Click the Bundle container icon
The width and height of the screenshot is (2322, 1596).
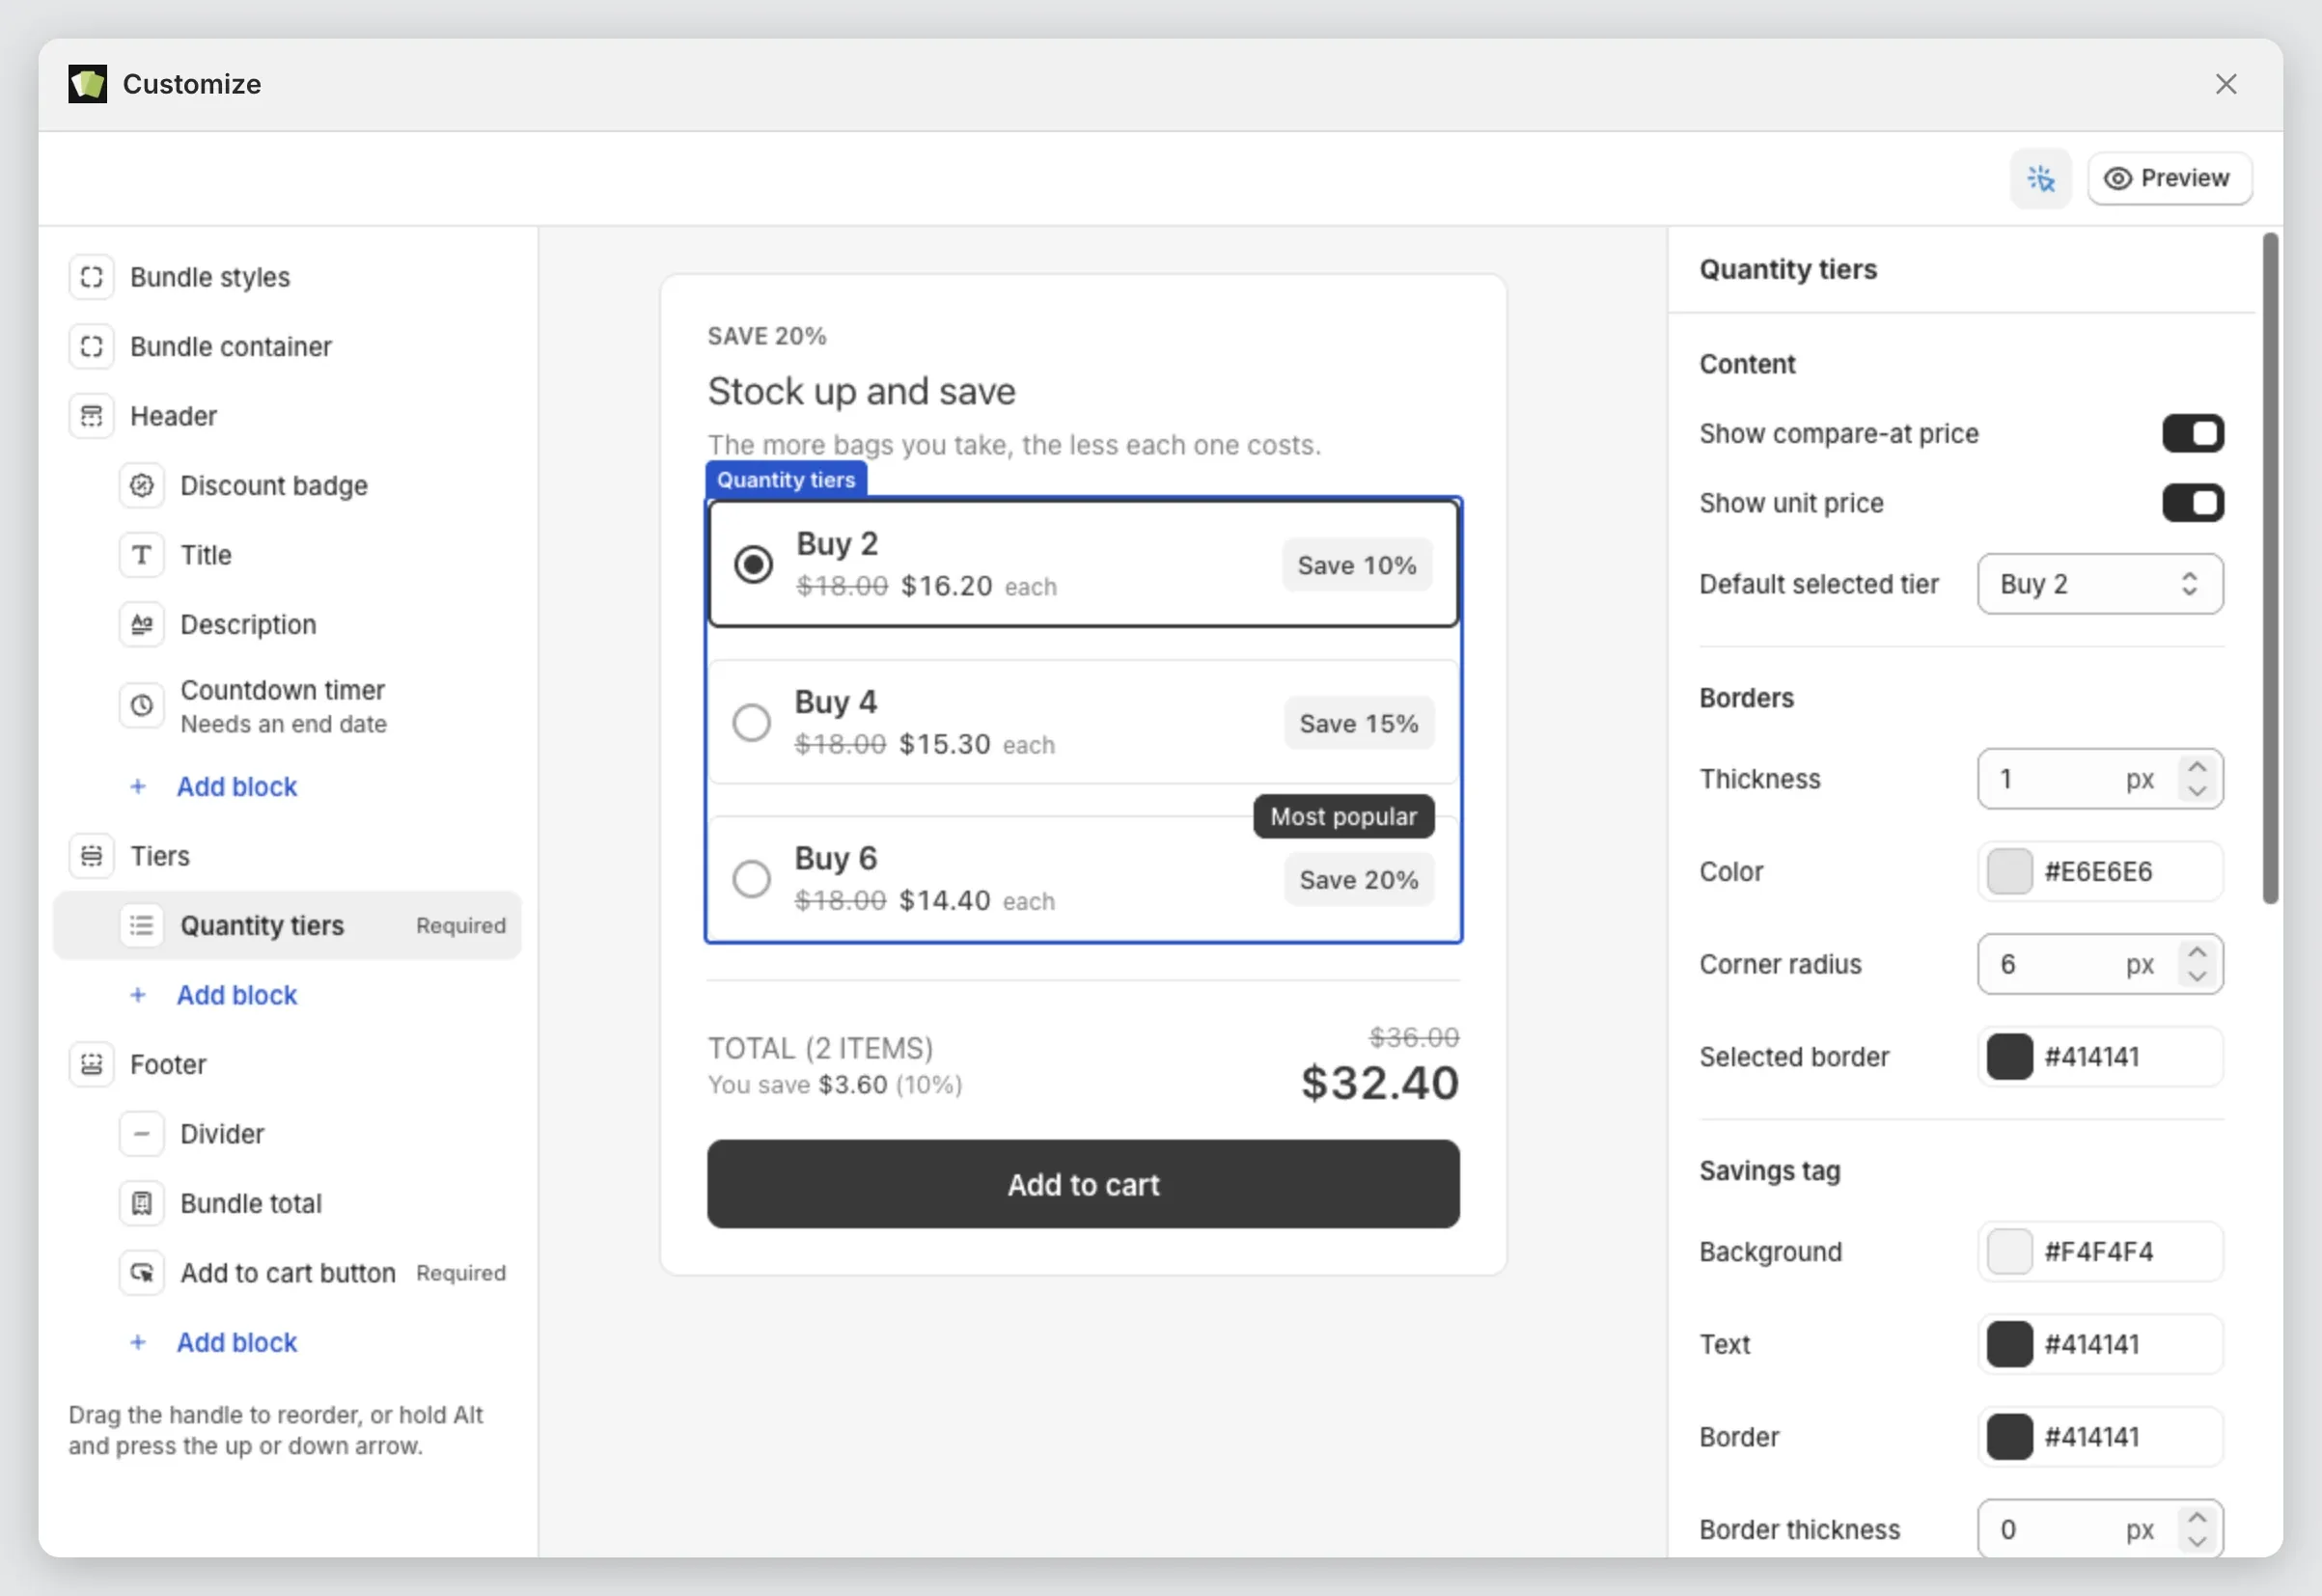pos(92,346)
